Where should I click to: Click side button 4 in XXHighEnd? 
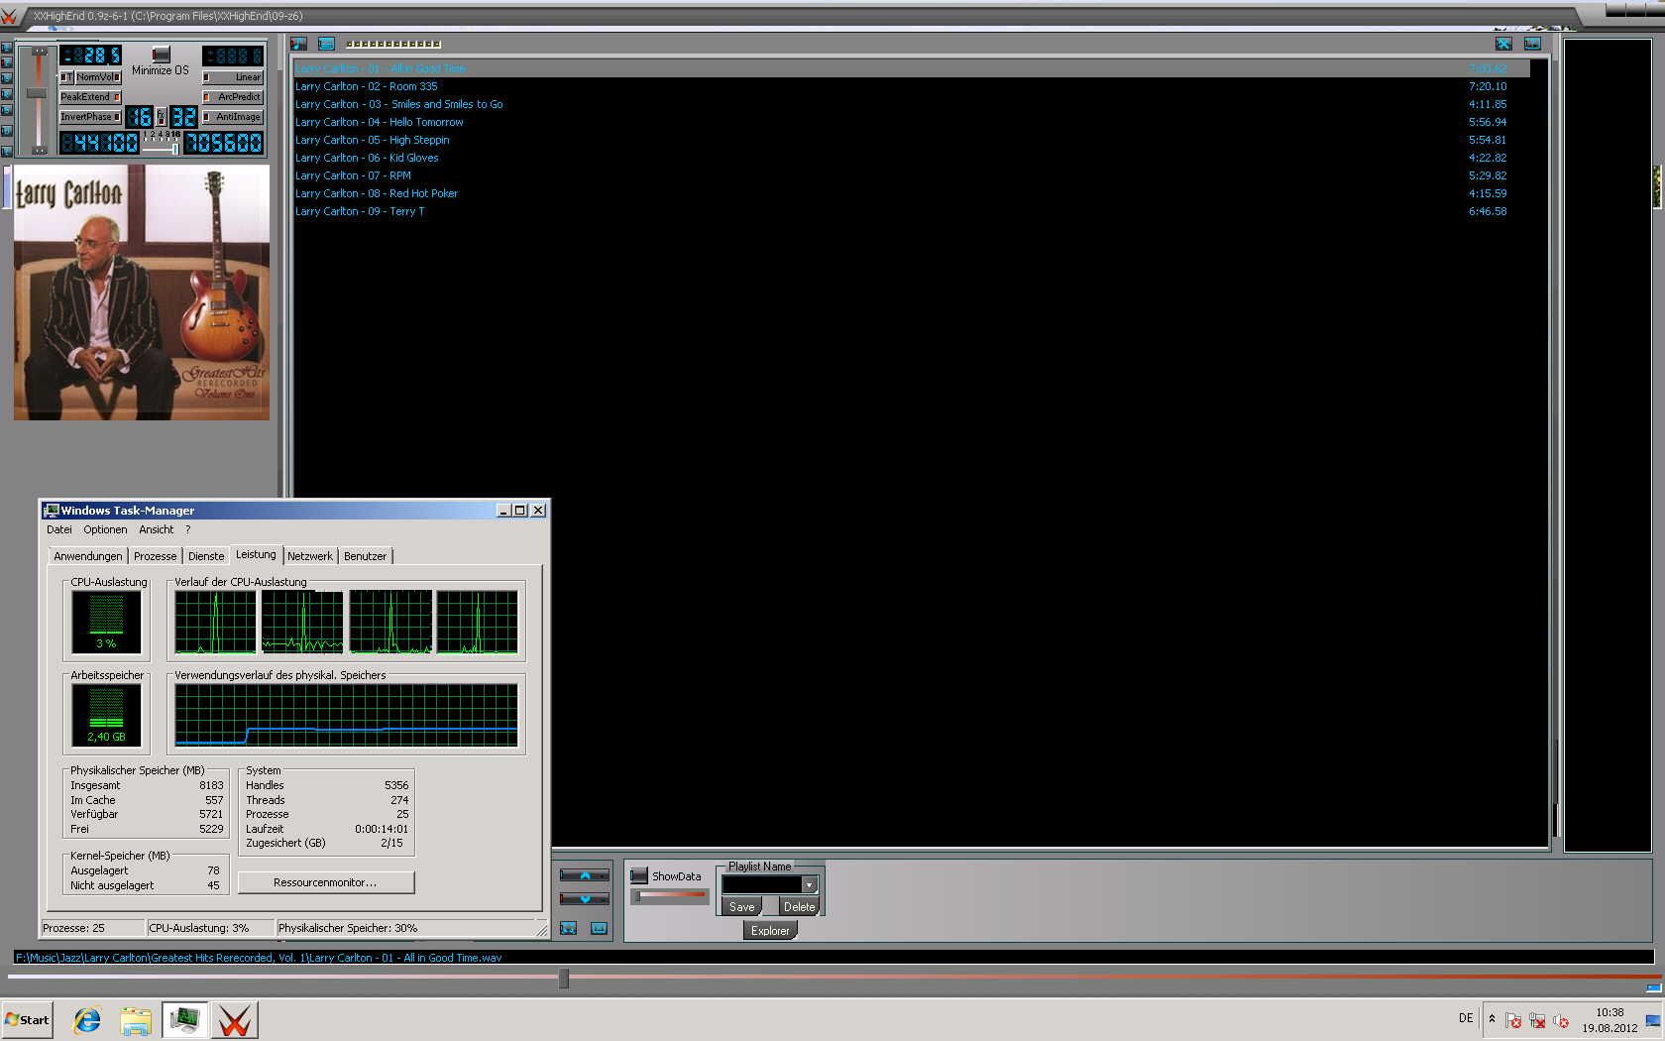point(7,94)
